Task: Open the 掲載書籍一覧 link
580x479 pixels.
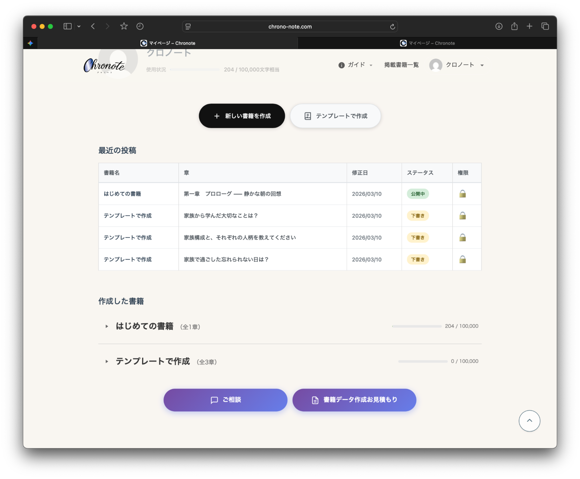Action: click(x=401, y=65)
